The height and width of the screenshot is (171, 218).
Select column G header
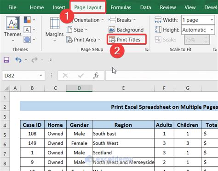coord(188,88)
